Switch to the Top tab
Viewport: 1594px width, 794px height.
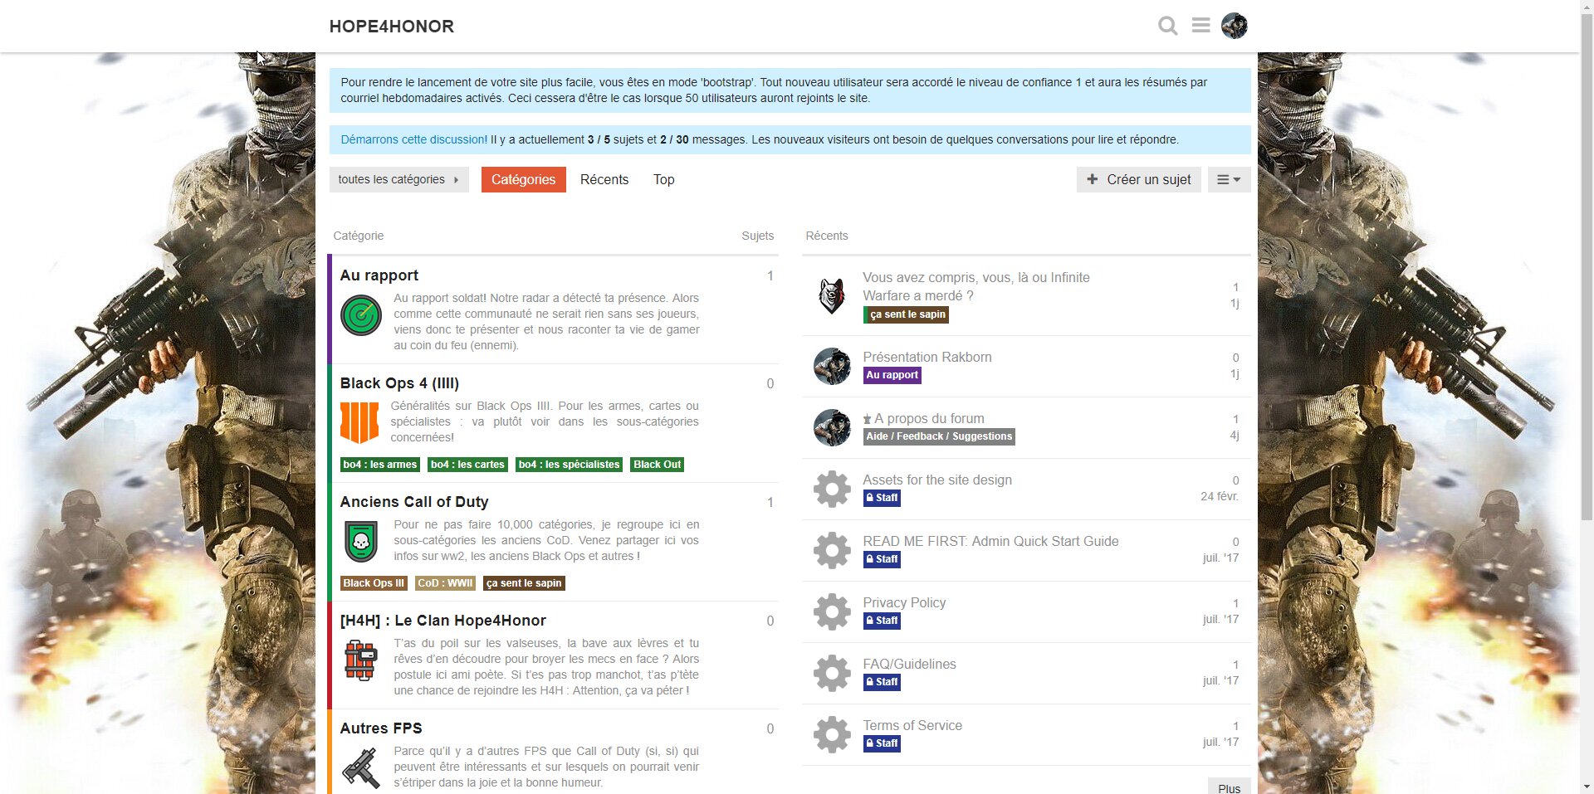click(x=663, y=179)
